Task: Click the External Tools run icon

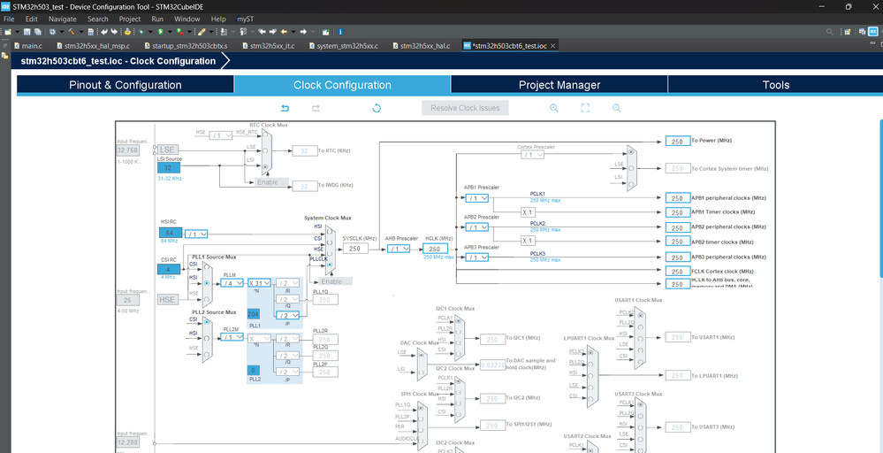Action: 180,32
